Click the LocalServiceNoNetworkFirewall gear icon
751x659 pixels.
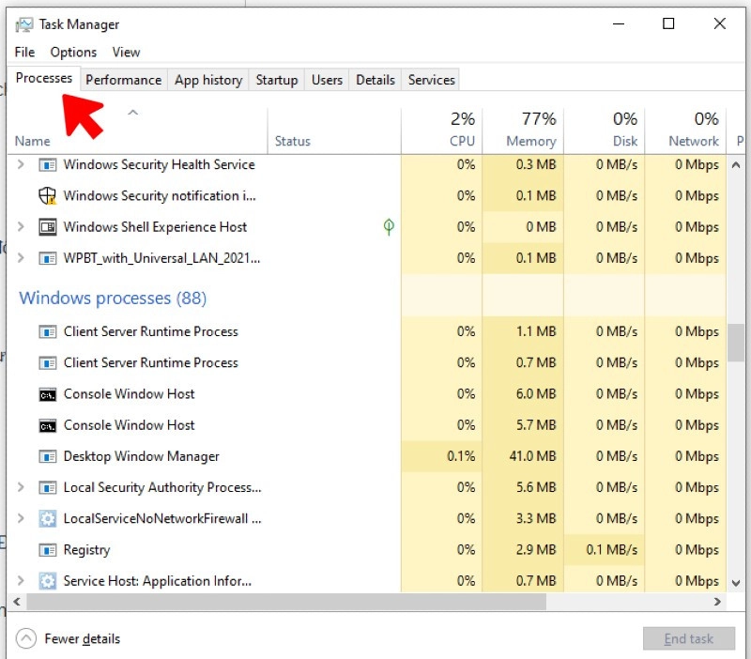point(48,519)
